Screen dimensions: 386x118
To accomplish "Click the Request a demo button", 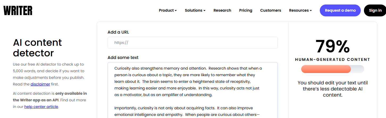I will 340,10.
